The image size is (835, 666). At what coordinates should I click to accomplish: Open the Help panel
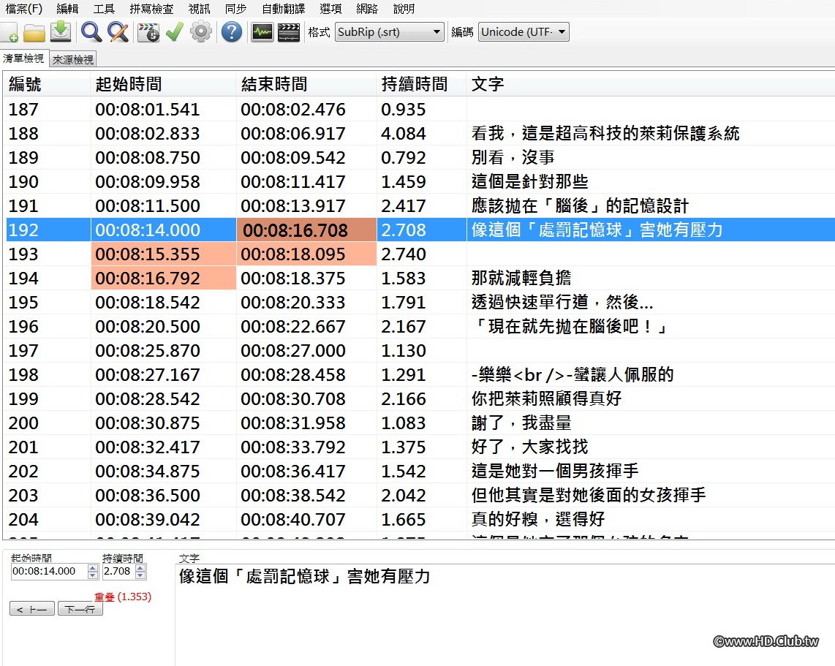pyautogui.click(x=232, y=32)
